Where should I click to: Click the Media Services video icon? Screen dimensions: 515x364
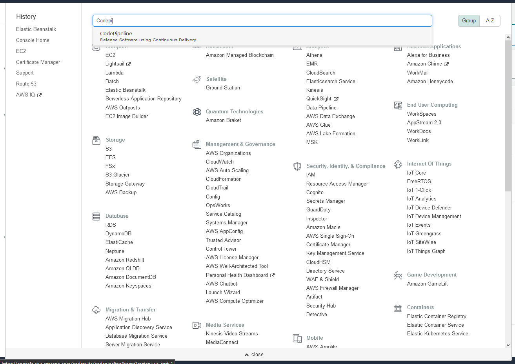(x=197, y=325)
